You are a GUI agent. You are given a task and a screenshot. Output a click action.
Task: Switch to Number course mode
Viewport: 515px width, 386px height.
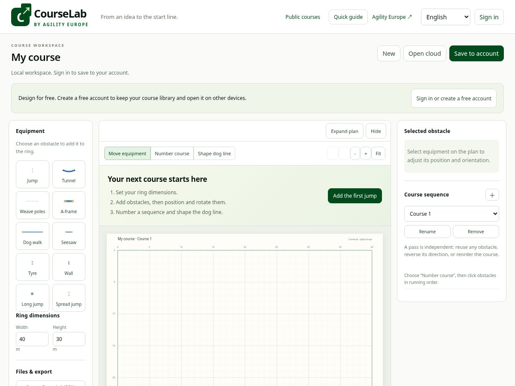click(x=172, y=154)
